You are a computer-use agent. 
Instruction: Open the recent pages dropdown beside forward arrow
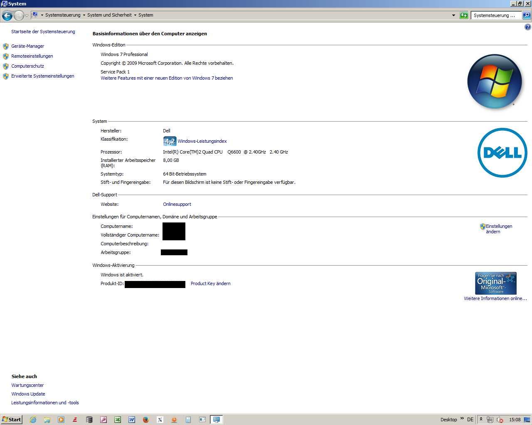(x=27, y=16)
